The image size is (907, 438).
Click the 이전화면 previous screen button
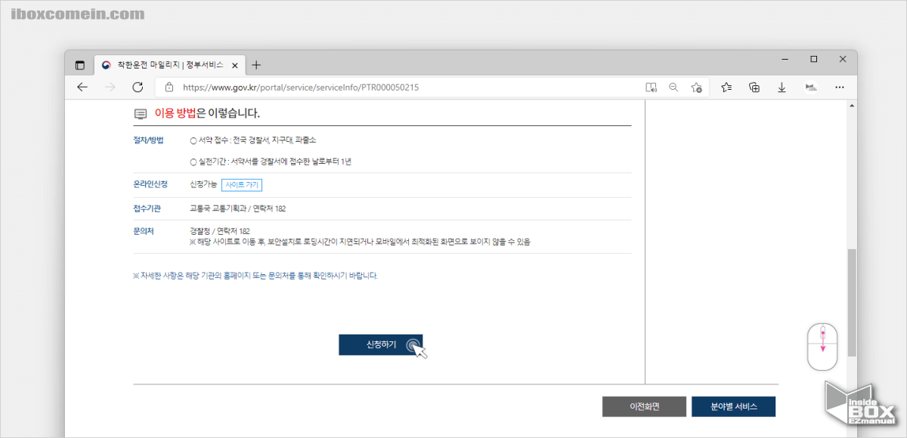point(643,406)
